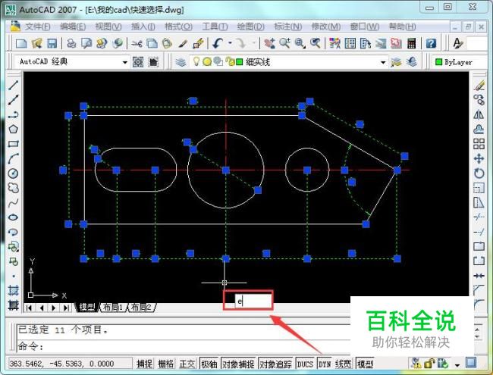Open status bar tray menu arrow

pyautogui.click(x=457, y=365)
